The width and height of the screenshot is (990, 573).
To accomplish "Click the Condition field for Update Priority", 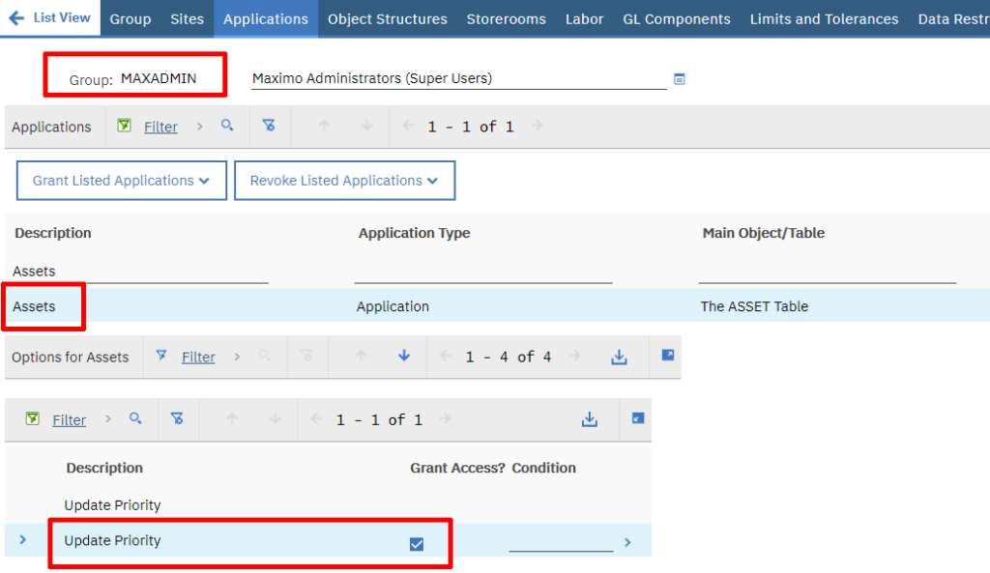I will (x=561, y=542).
